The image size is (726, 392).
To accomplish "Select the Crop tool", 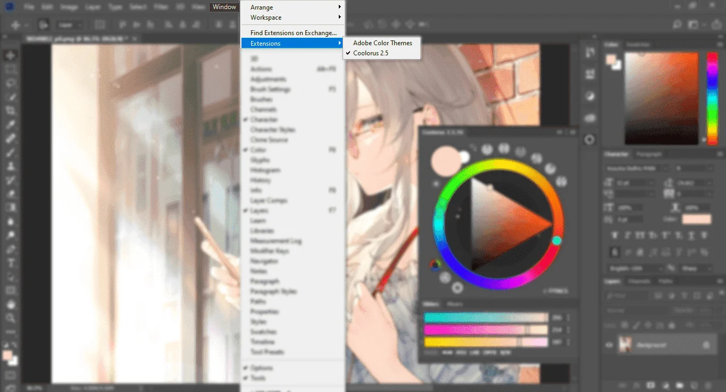I will click(11, 111).
